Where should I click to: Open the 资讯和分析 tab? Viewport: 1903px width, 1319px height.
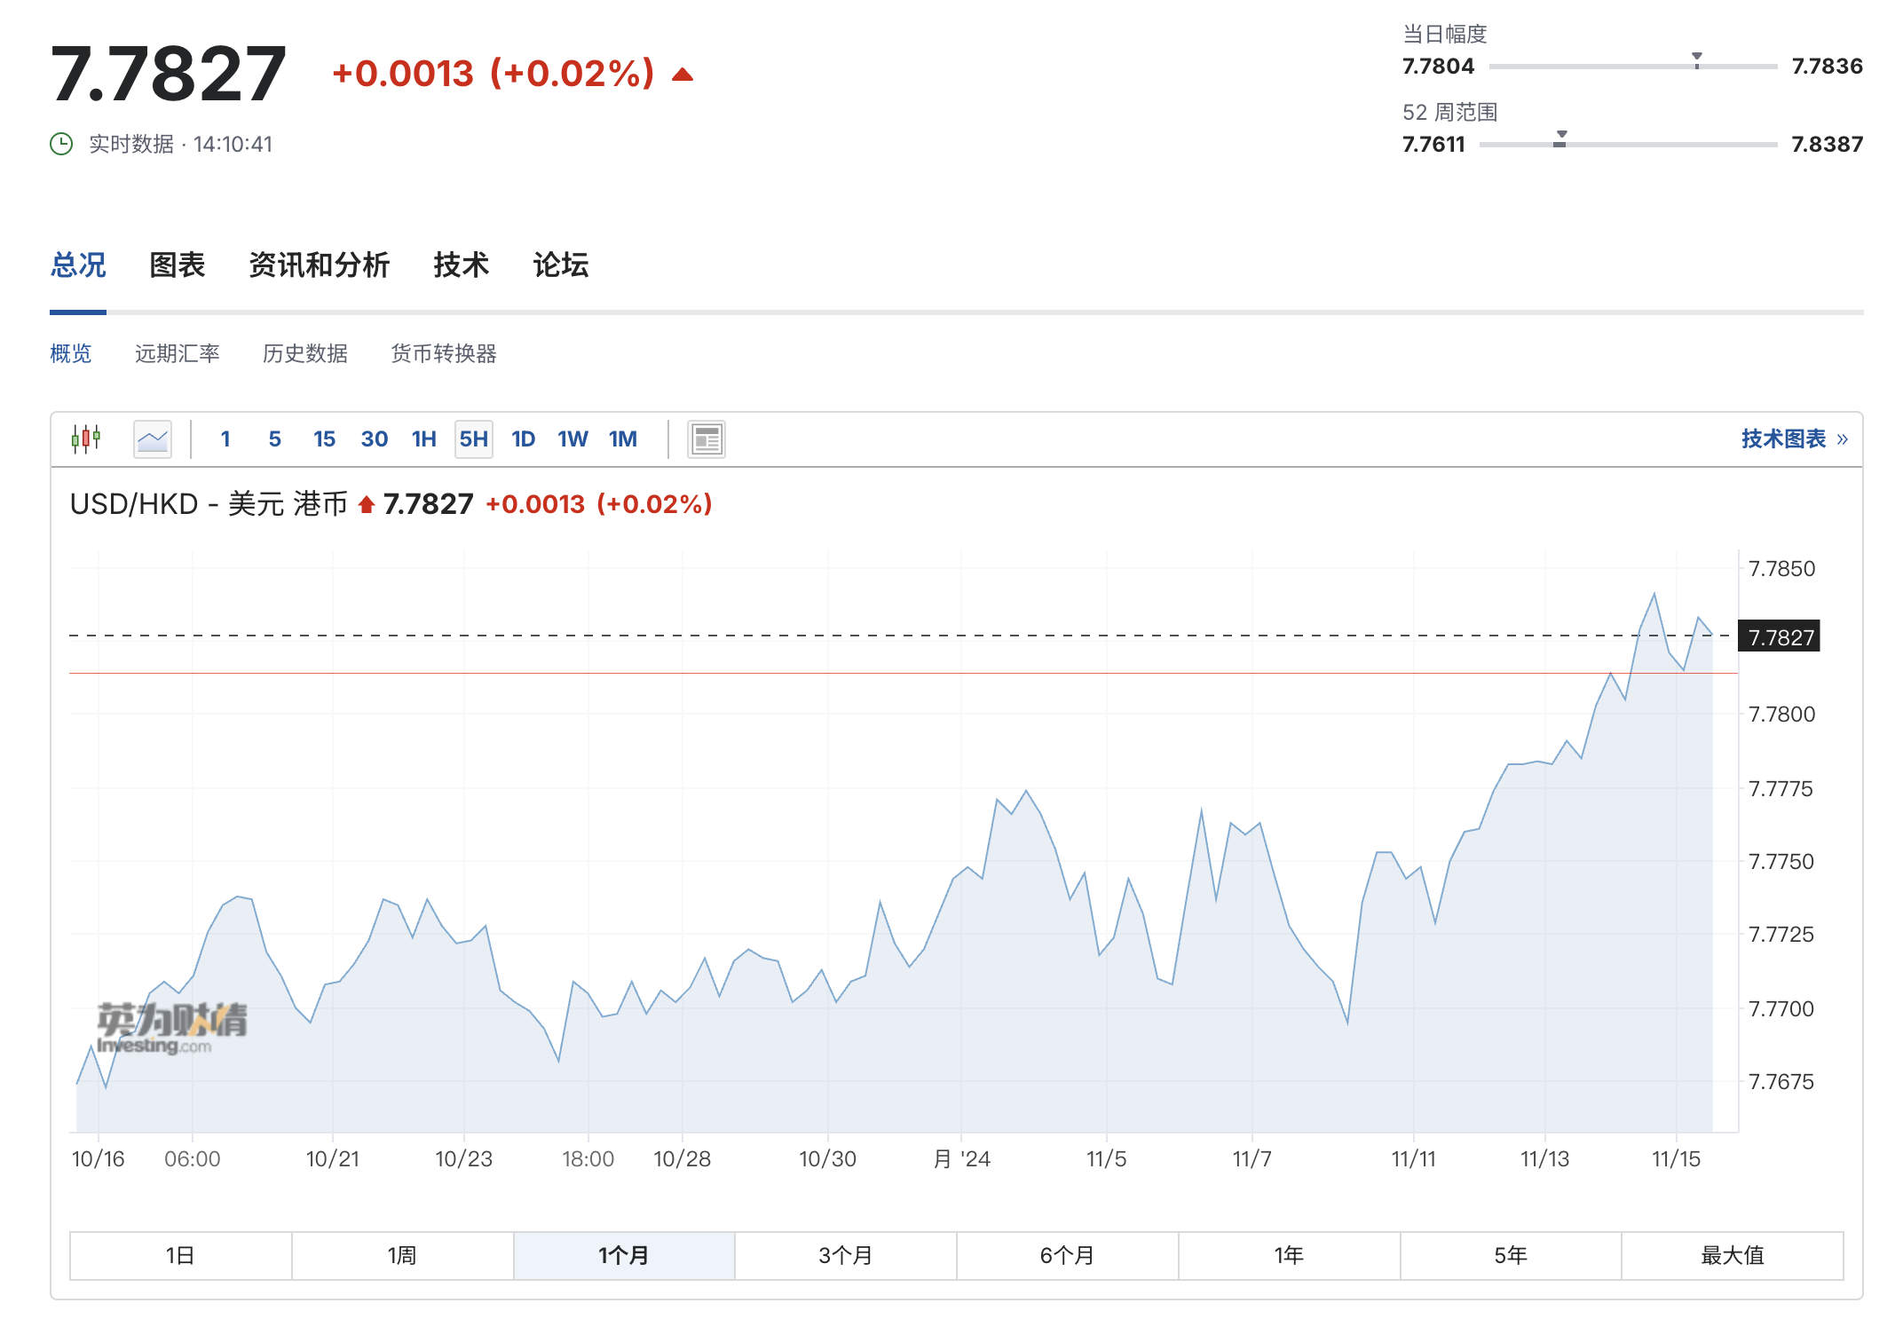pyautogui.click(x=320, y=265)
